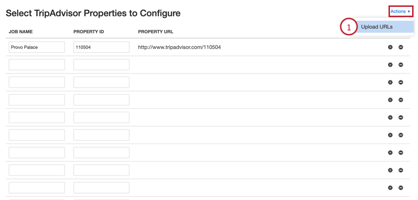This screenshot has height=200, width=418.
Task: Click the minus icon in the Provo Palace row
Action: pyautogui.click(x=401, y=47)
